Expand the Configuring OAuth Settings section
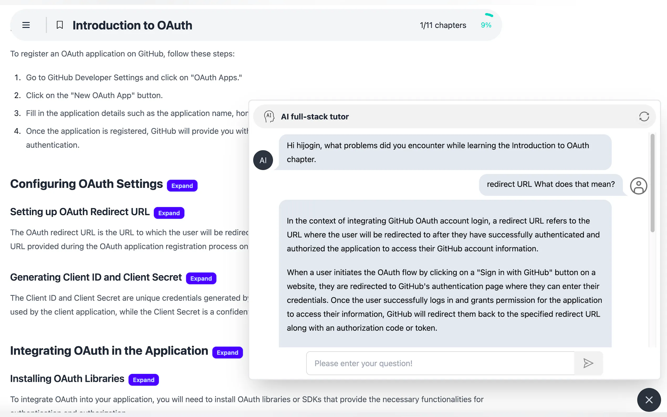Viewport: 667px width, 417px height. coord(182,186)
